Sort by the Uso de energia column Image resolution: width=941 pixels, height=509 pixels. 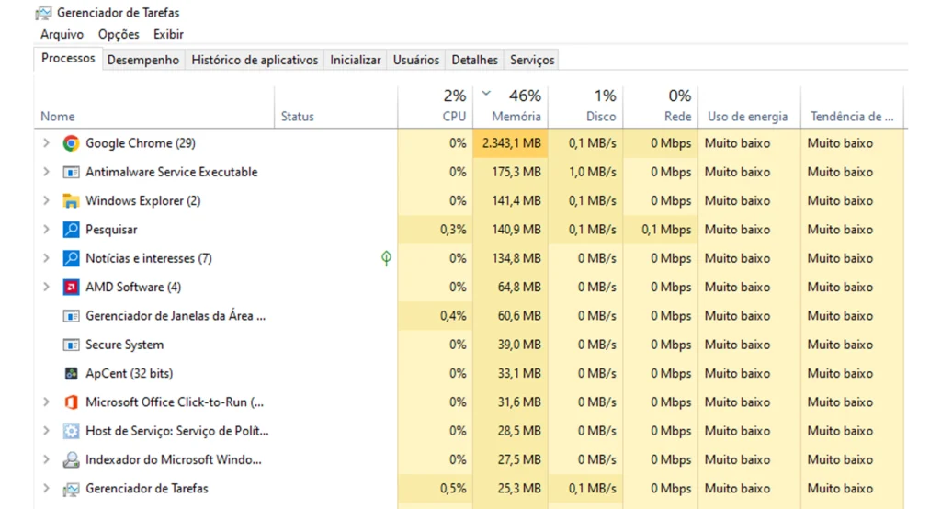point(749,107)
